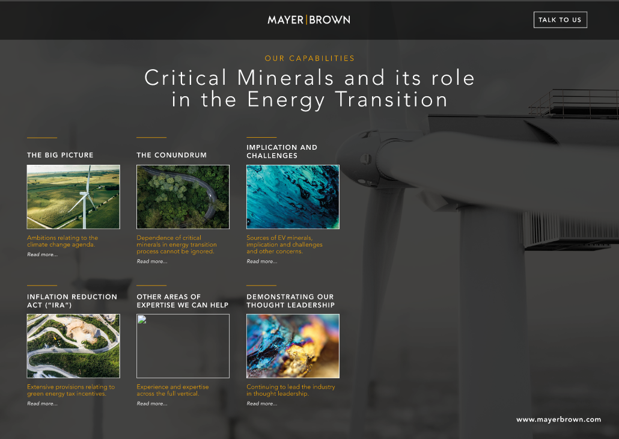
Task: Open the wind turbine field thumbnail
Action: pos(73,197)
